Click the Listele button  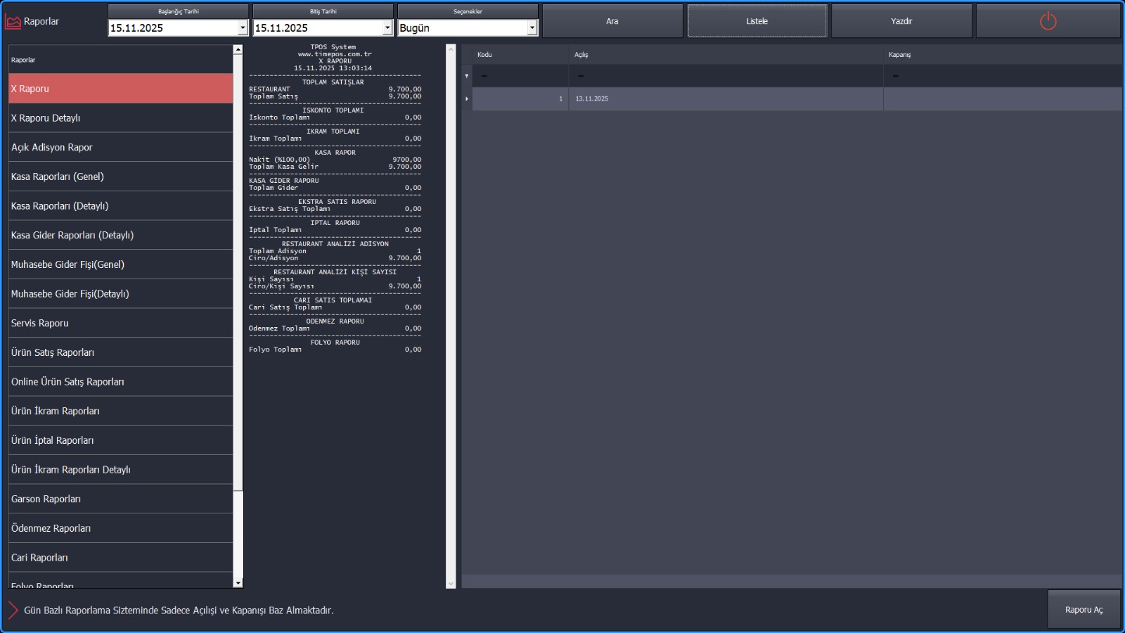tap(757, 21)
